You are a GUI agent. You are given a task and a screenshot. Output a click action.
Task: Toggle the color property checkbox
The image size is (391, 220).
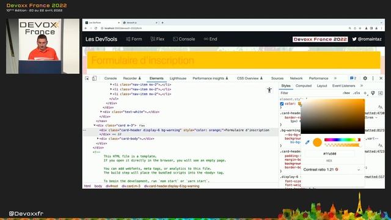pyautogui.click(x=282, y=104)
